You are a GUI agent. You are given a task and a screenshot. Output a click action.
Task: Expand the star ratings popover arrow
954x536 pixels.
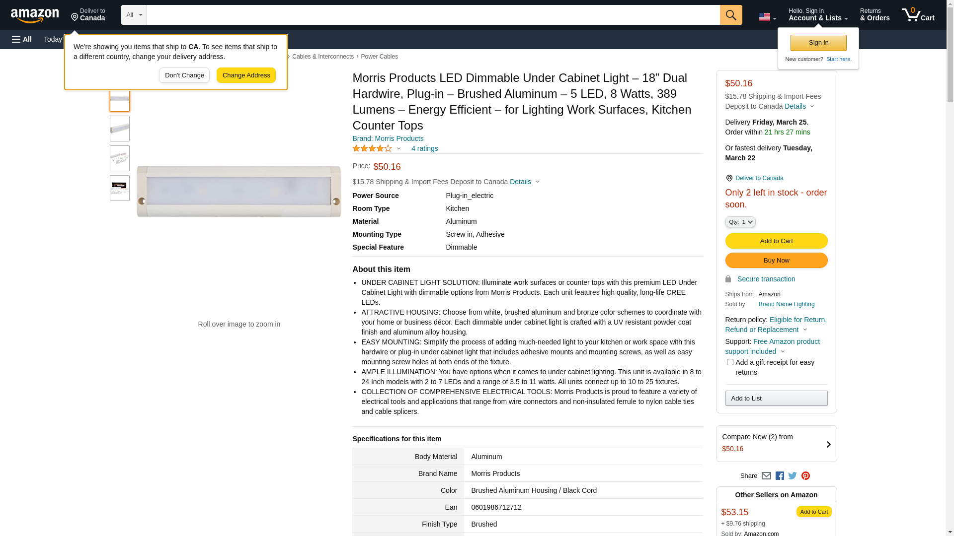[398, 148]
